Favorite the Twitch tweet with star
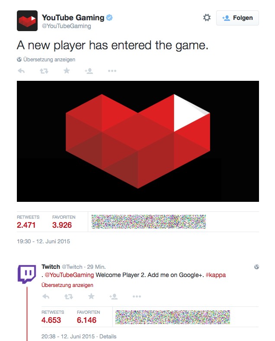The width and height of the screenshot is (275, 341). pos(91,296)
